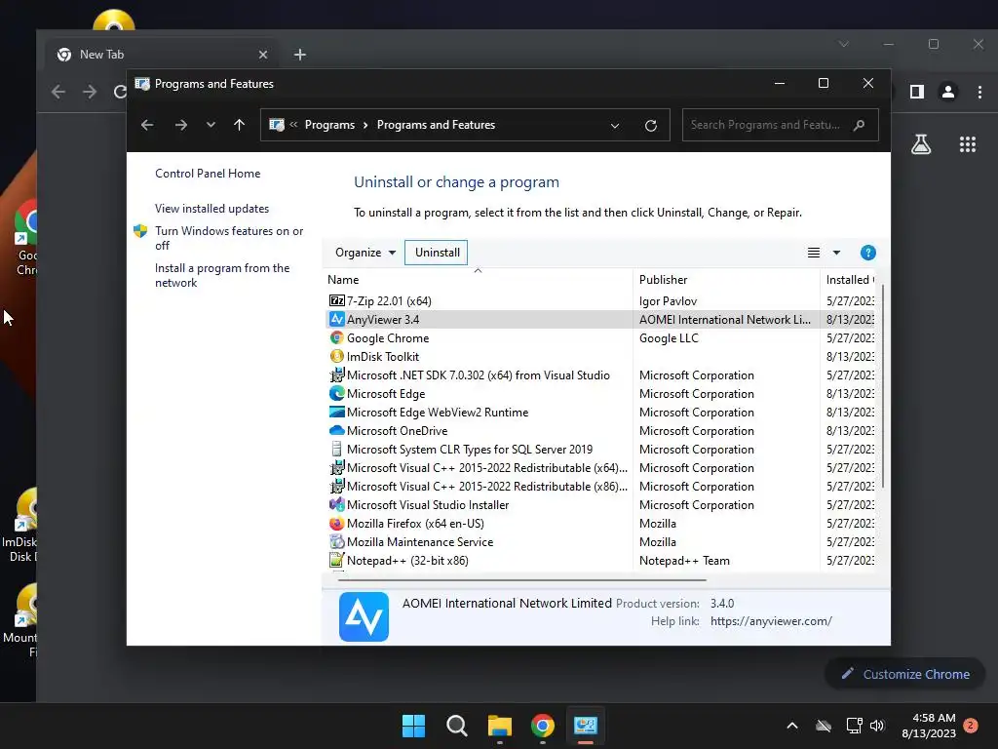Select the New Tab Chrome tab
Viewport: 998px width, 749px height.
point(163,55)
